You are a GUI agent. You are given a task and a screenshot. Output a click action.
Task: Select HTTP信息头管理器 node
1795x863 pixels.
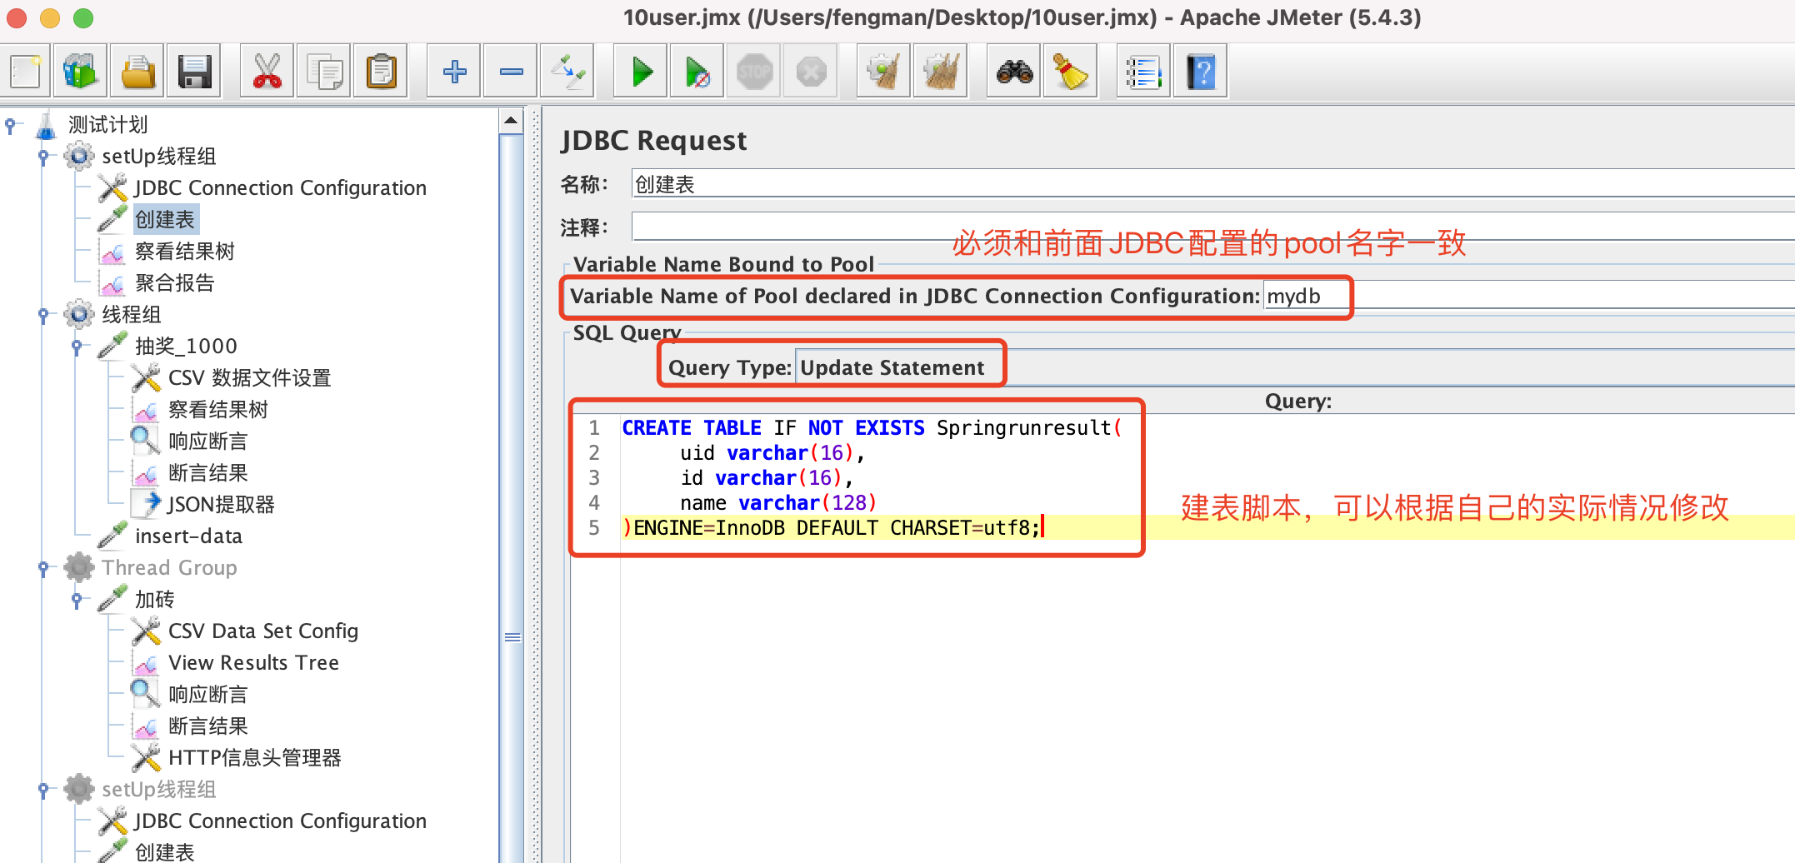click(255, 758)
